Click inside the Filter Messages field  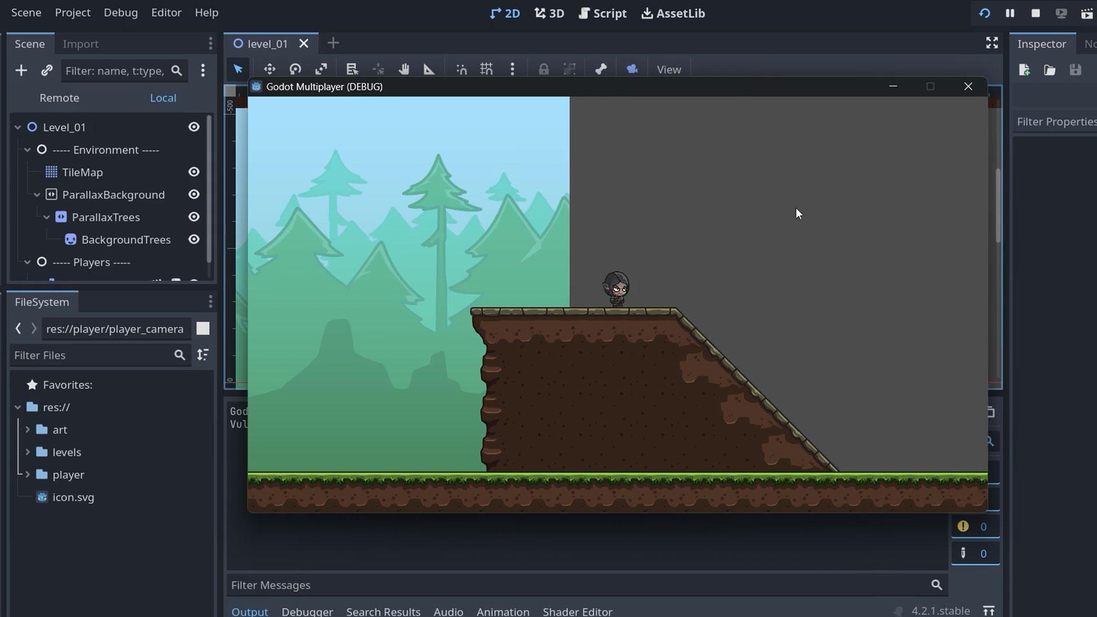(x=400, y=584)
